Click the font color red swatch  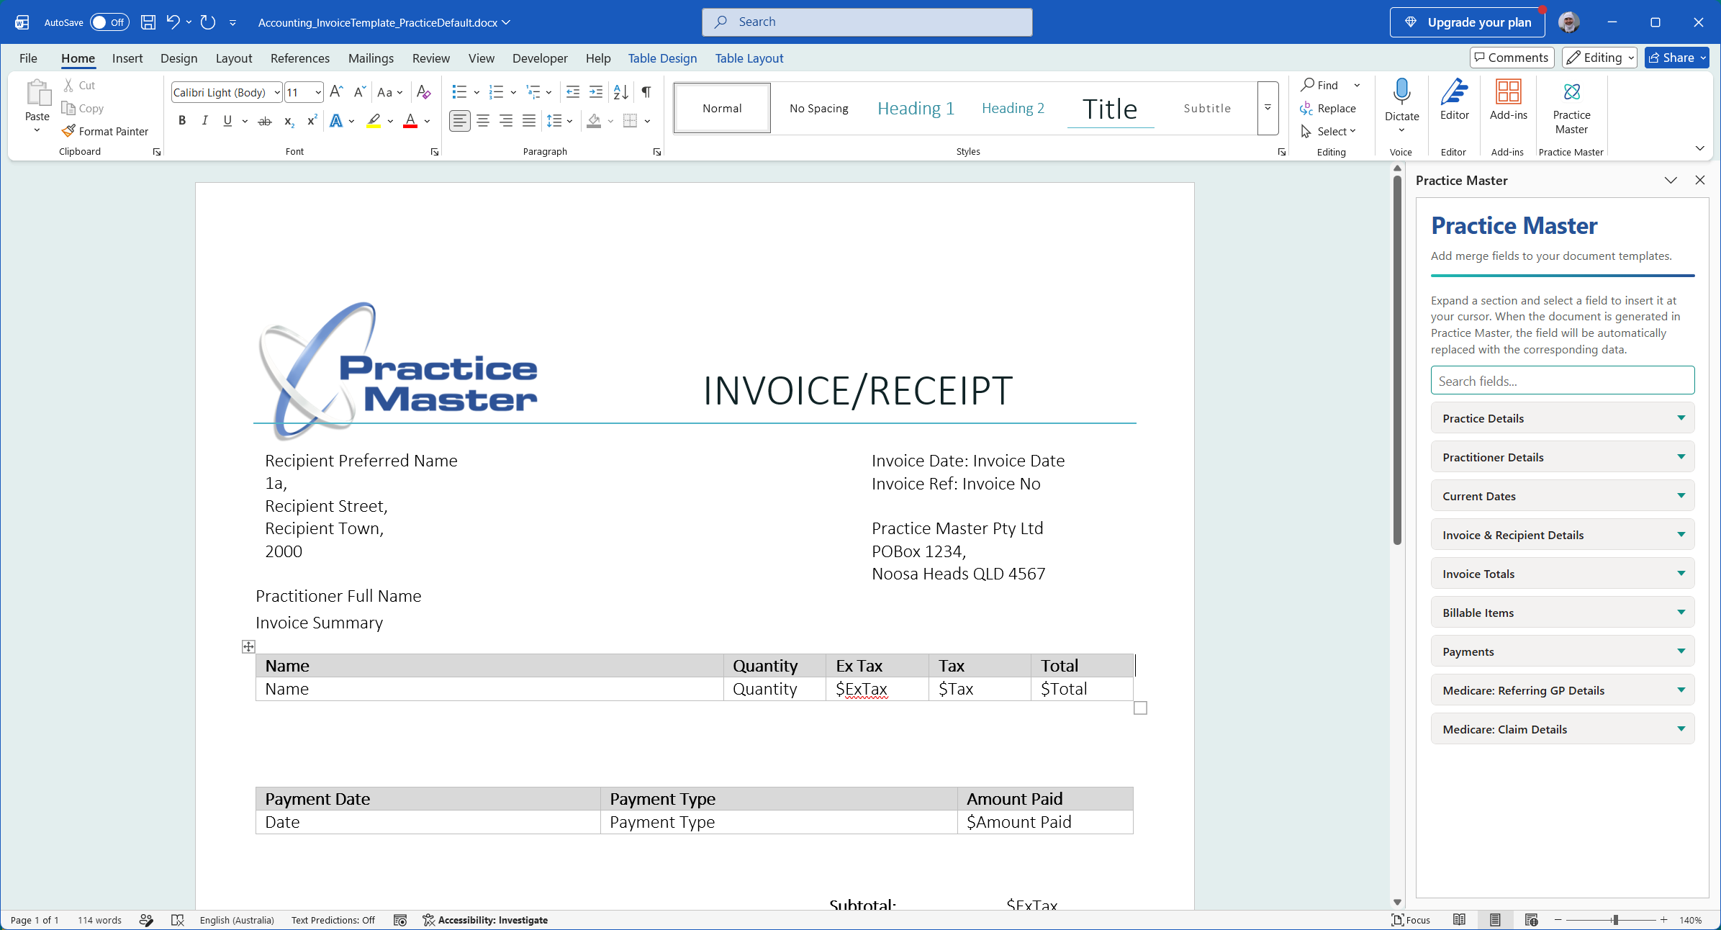410,121
